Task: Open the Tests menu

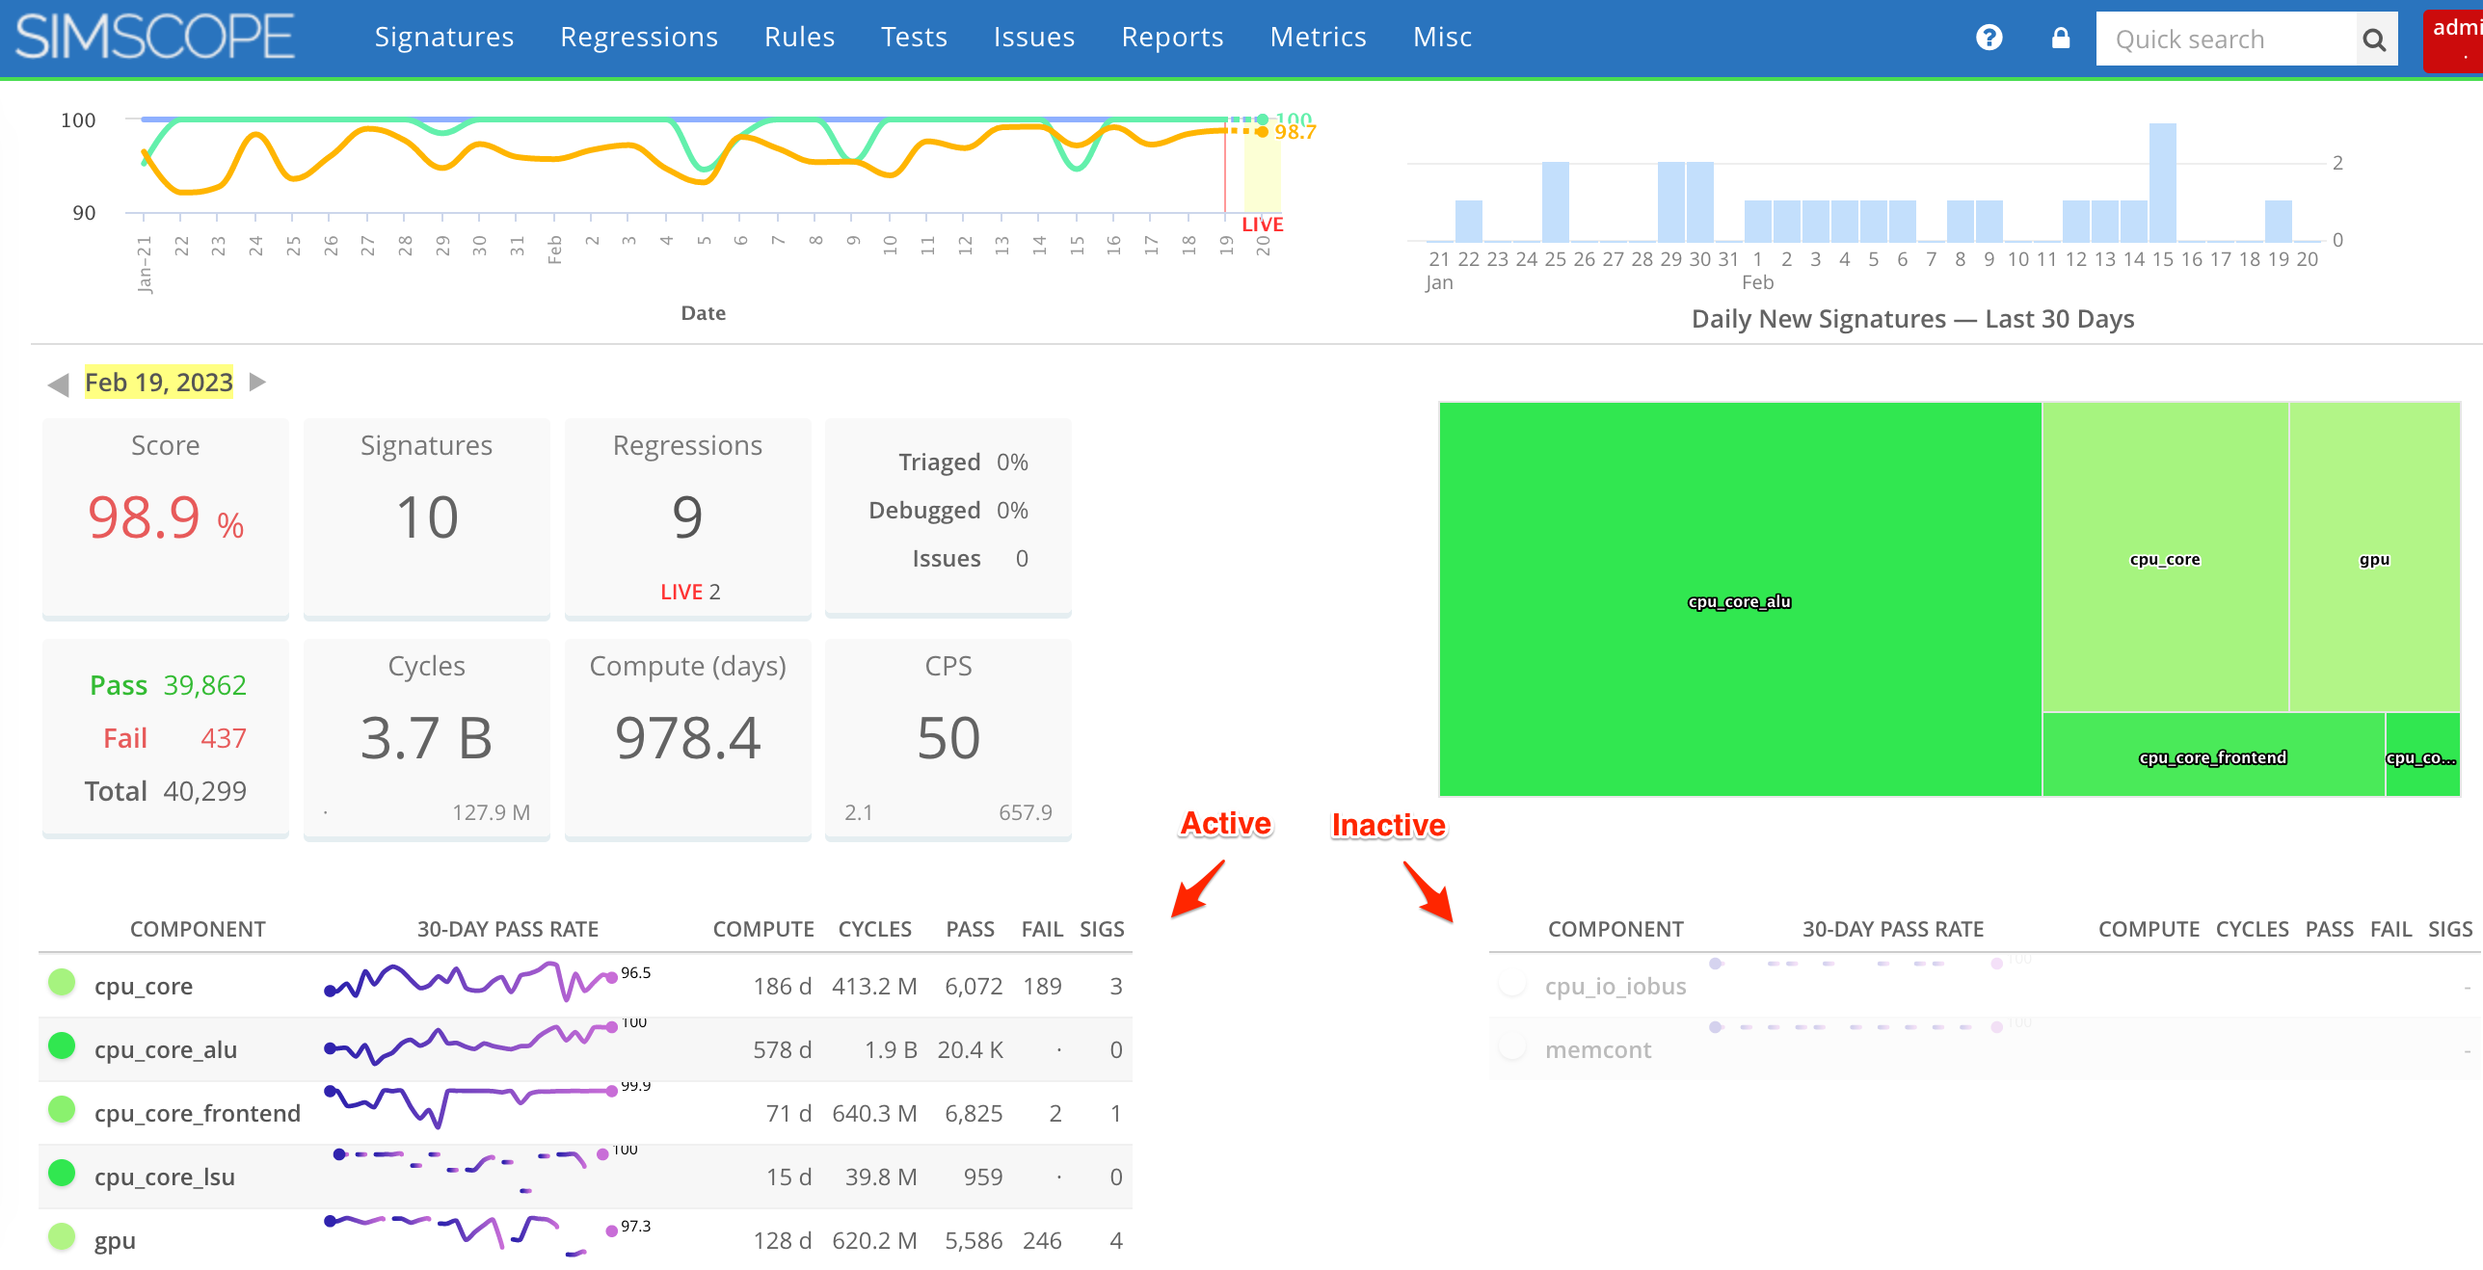Action: [914, 37]
